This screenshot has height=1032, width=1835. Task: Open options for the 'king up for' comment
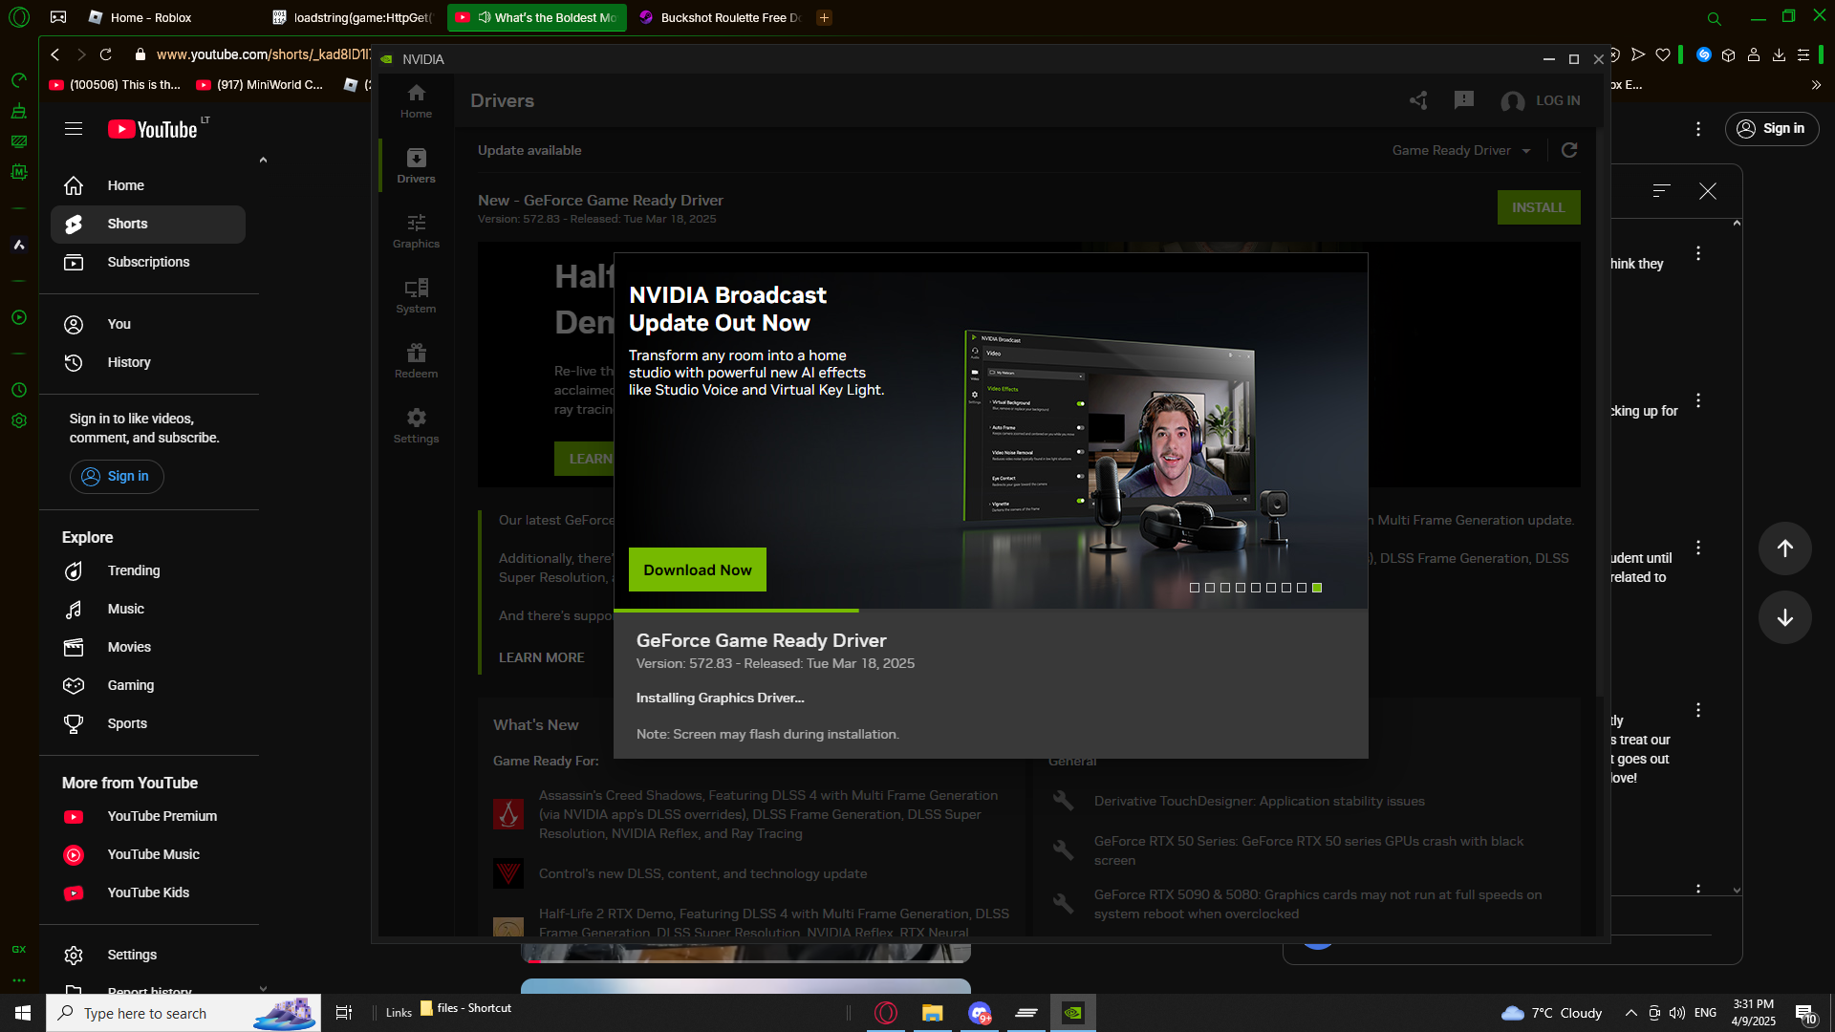pos(1698,400)
